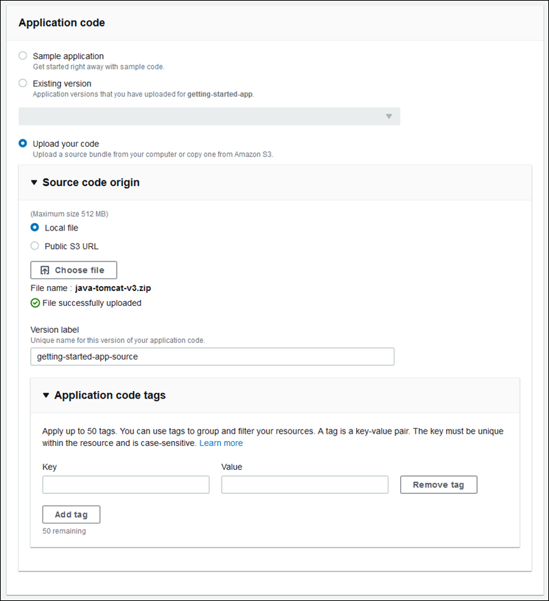Viewport: 549px width, 601px height.
Task: Click the green success checkmark icon
Action: [x=35, y=303]
